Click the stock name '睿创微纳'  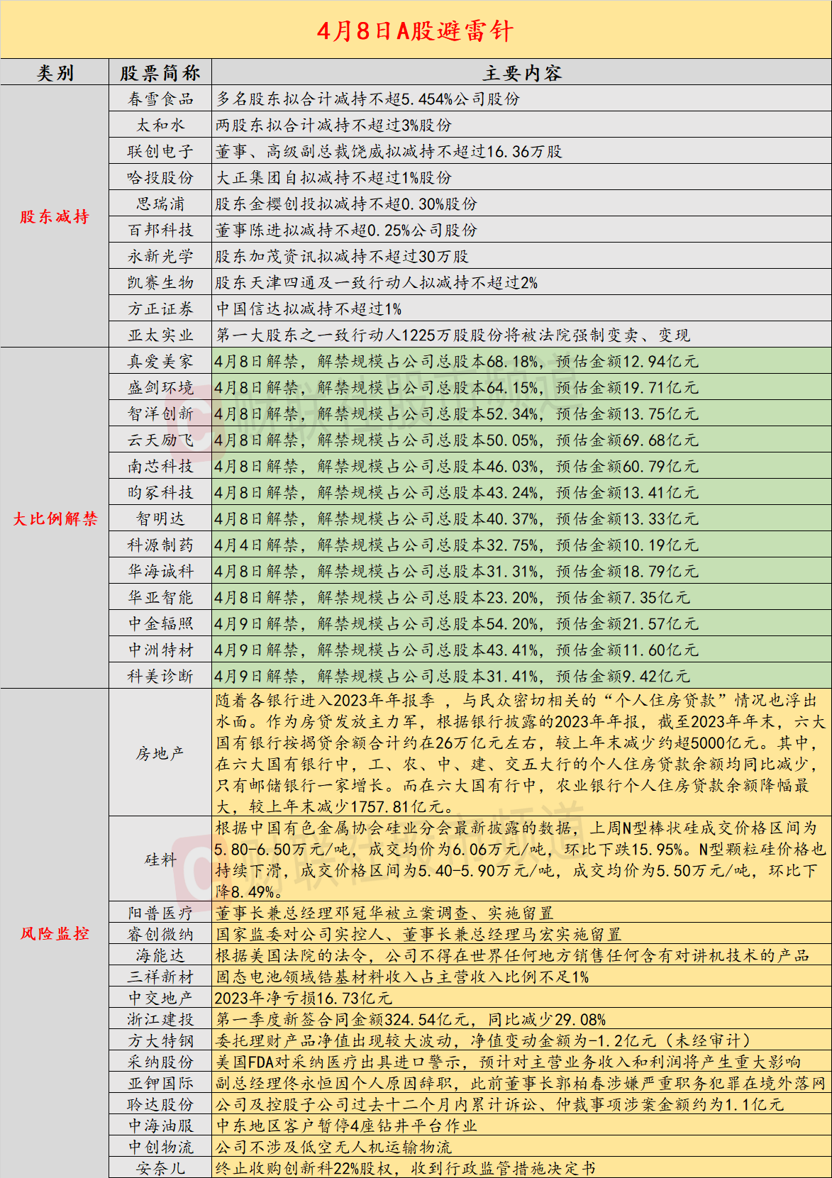160,934
